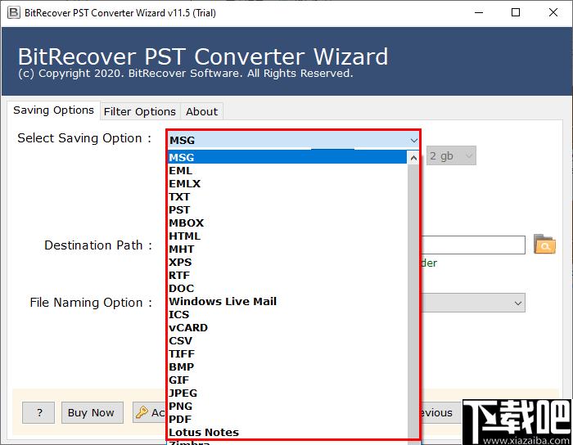
Task: Open the About tab
Action: point(201,111)
